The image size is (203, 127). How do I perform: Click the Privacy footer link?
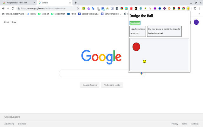pos(175,124)
